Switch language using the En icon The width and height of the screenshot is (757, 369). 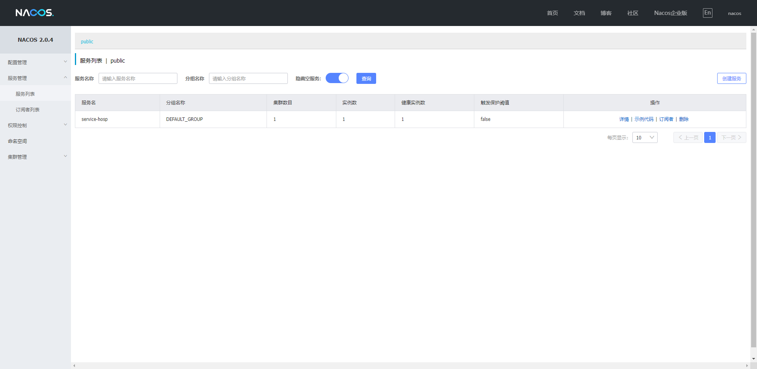click(x=707, y=12)
